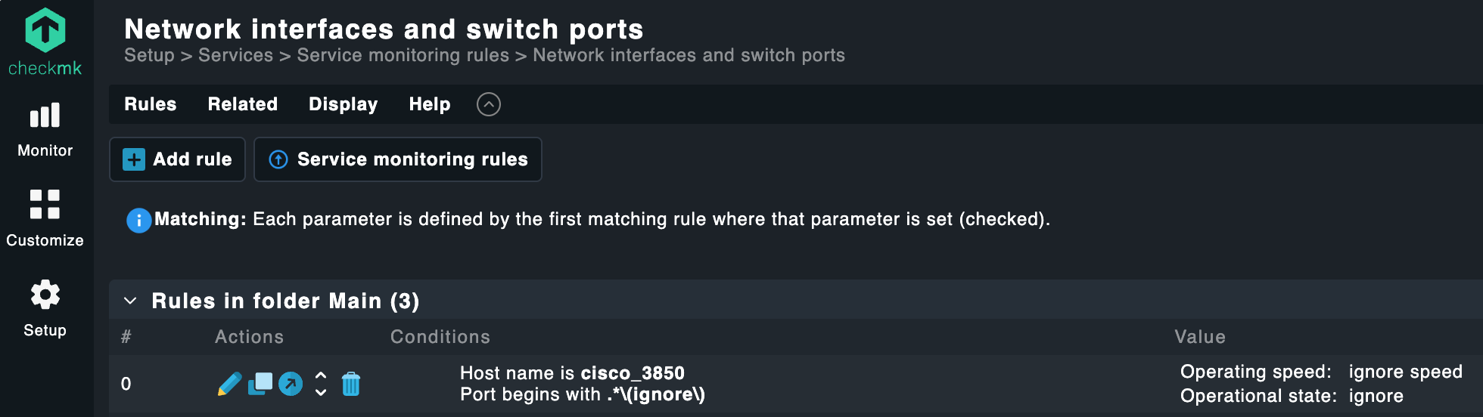This screenshot has width=1483, height=417.
Task: Open the Related menu
Action: click(243, 104)
